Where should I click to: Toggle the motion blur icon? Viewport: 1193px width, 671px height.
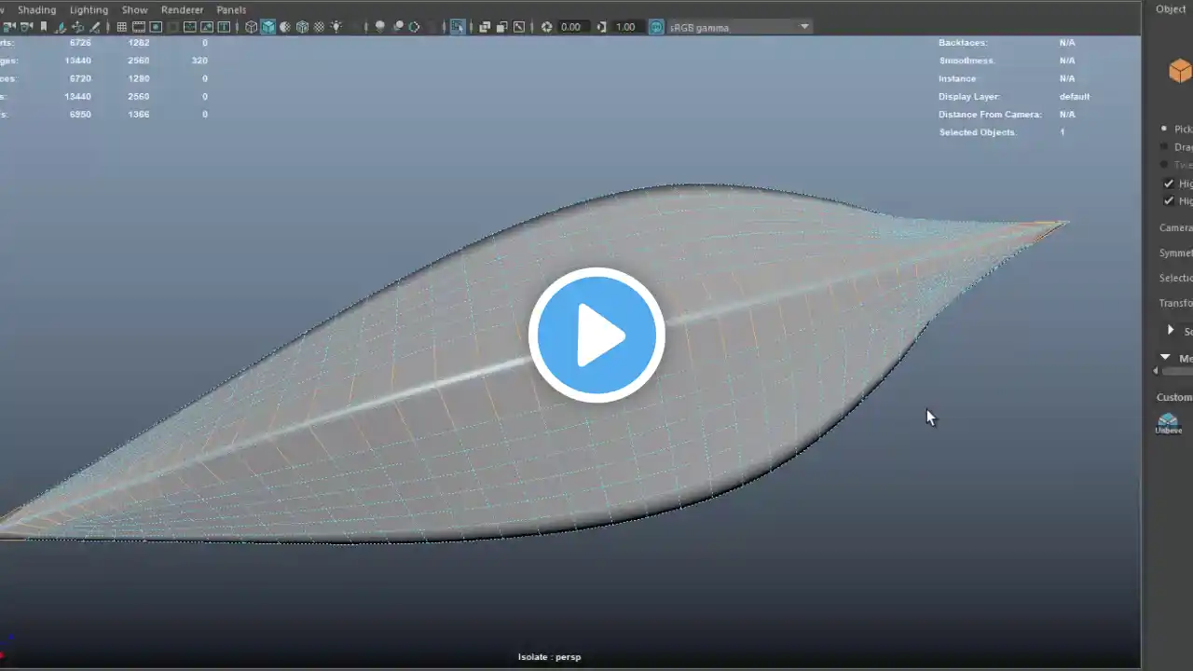pos(414,27)
